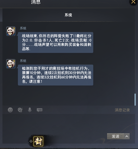Open the emoji smiley picker

point(10,110)
